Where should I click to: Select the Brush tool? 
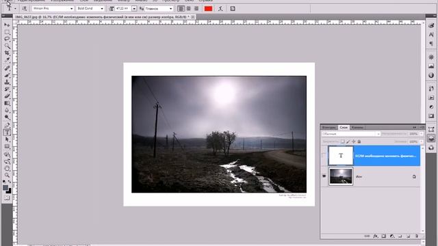click(7, 75)
